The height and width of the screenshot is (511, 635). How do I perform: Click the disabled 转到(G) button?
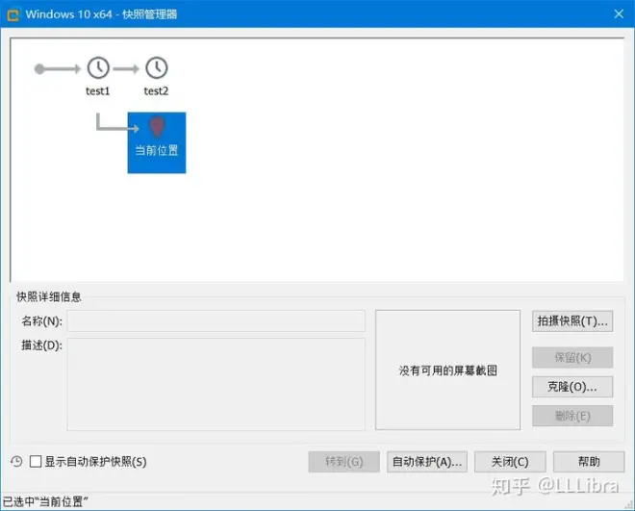click(x=344, y=462)
